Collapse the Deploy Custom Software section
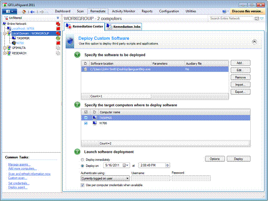 (x=255, y=42)
